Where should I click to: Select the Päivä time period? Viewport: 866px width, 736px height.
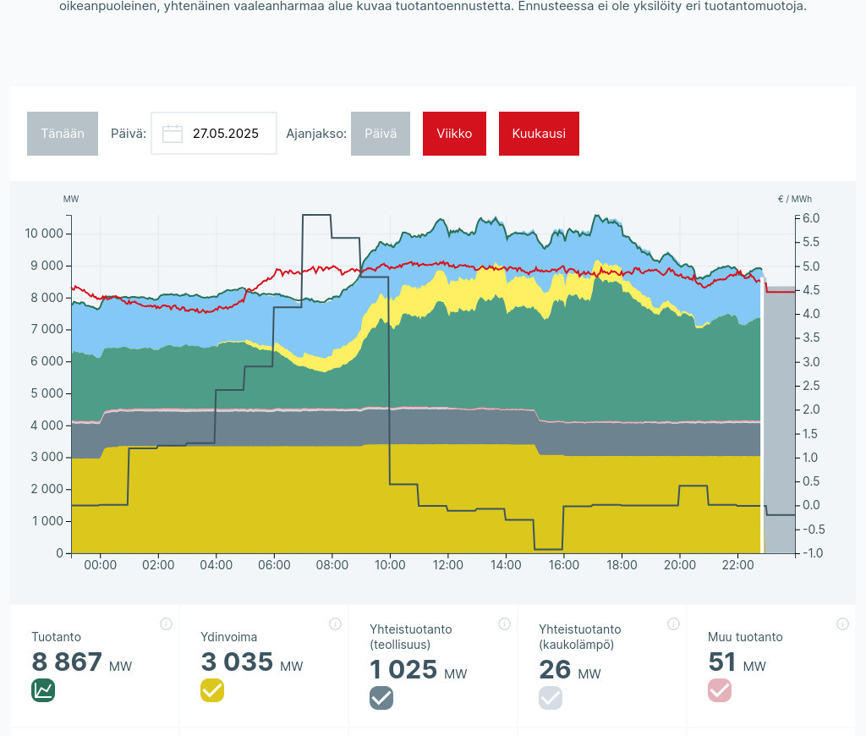[x=381, y=134]
